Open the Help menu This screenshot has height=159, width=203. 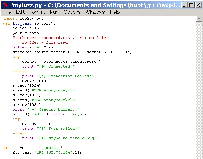pyautogui.click(x=115, y=12)
